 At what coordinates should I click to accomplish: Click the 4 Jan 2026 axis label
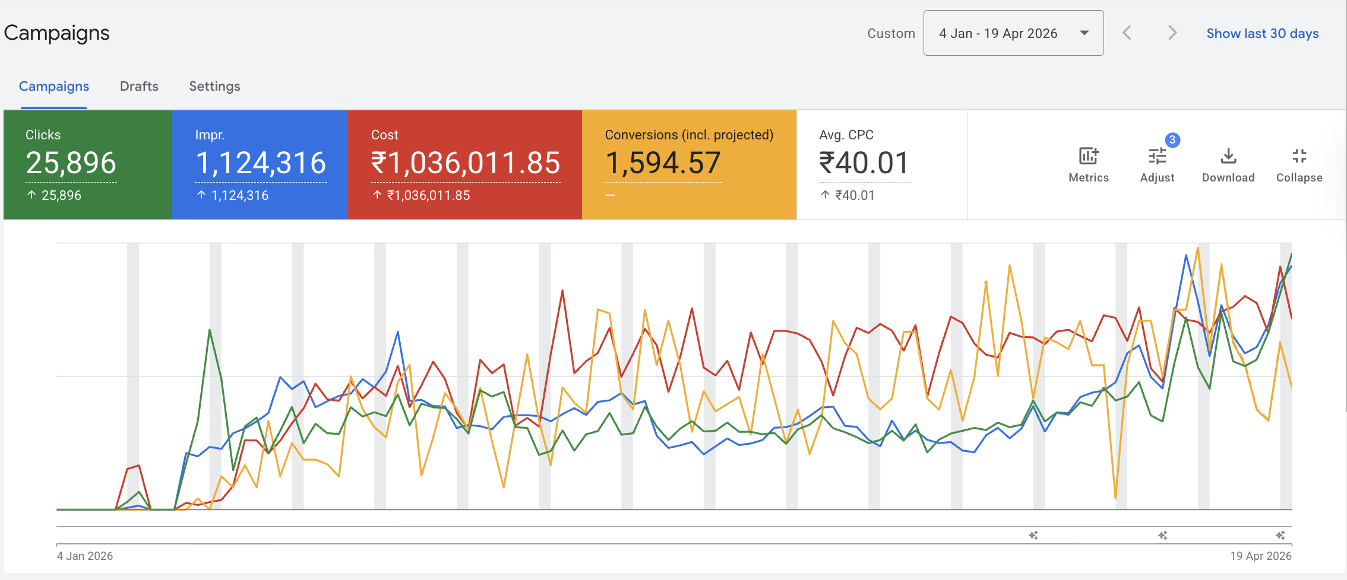pyautogui.click(x=84, y=556)
